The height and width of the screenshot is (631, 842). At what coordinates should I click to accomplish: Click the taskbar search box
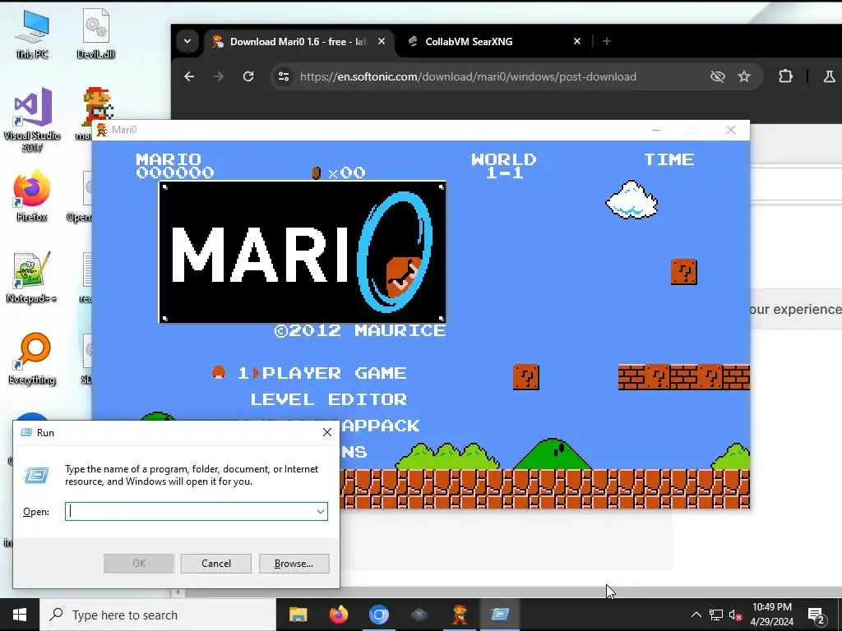tap(159, 615)
